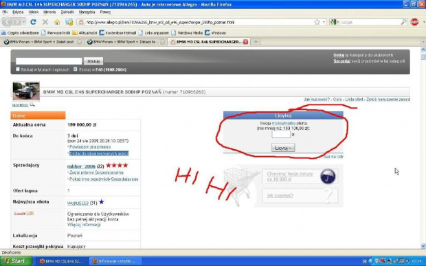Click the bid amount input field
Screen dimensions: 426x266
281,134
